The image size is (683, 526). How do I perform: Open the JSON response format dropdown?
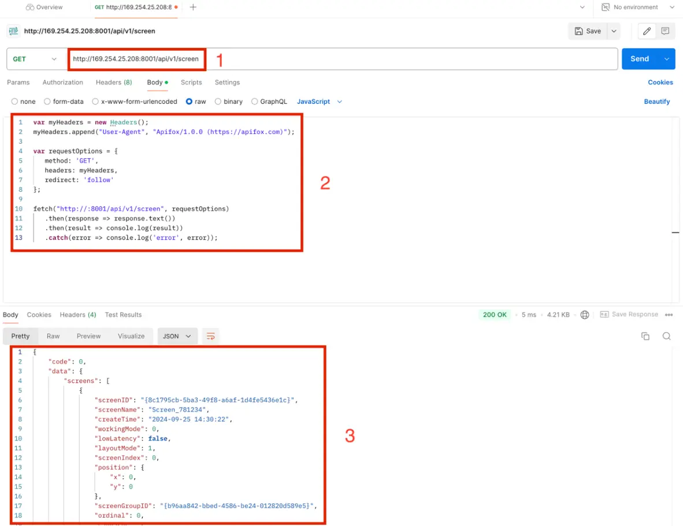[x=177, y=336]
